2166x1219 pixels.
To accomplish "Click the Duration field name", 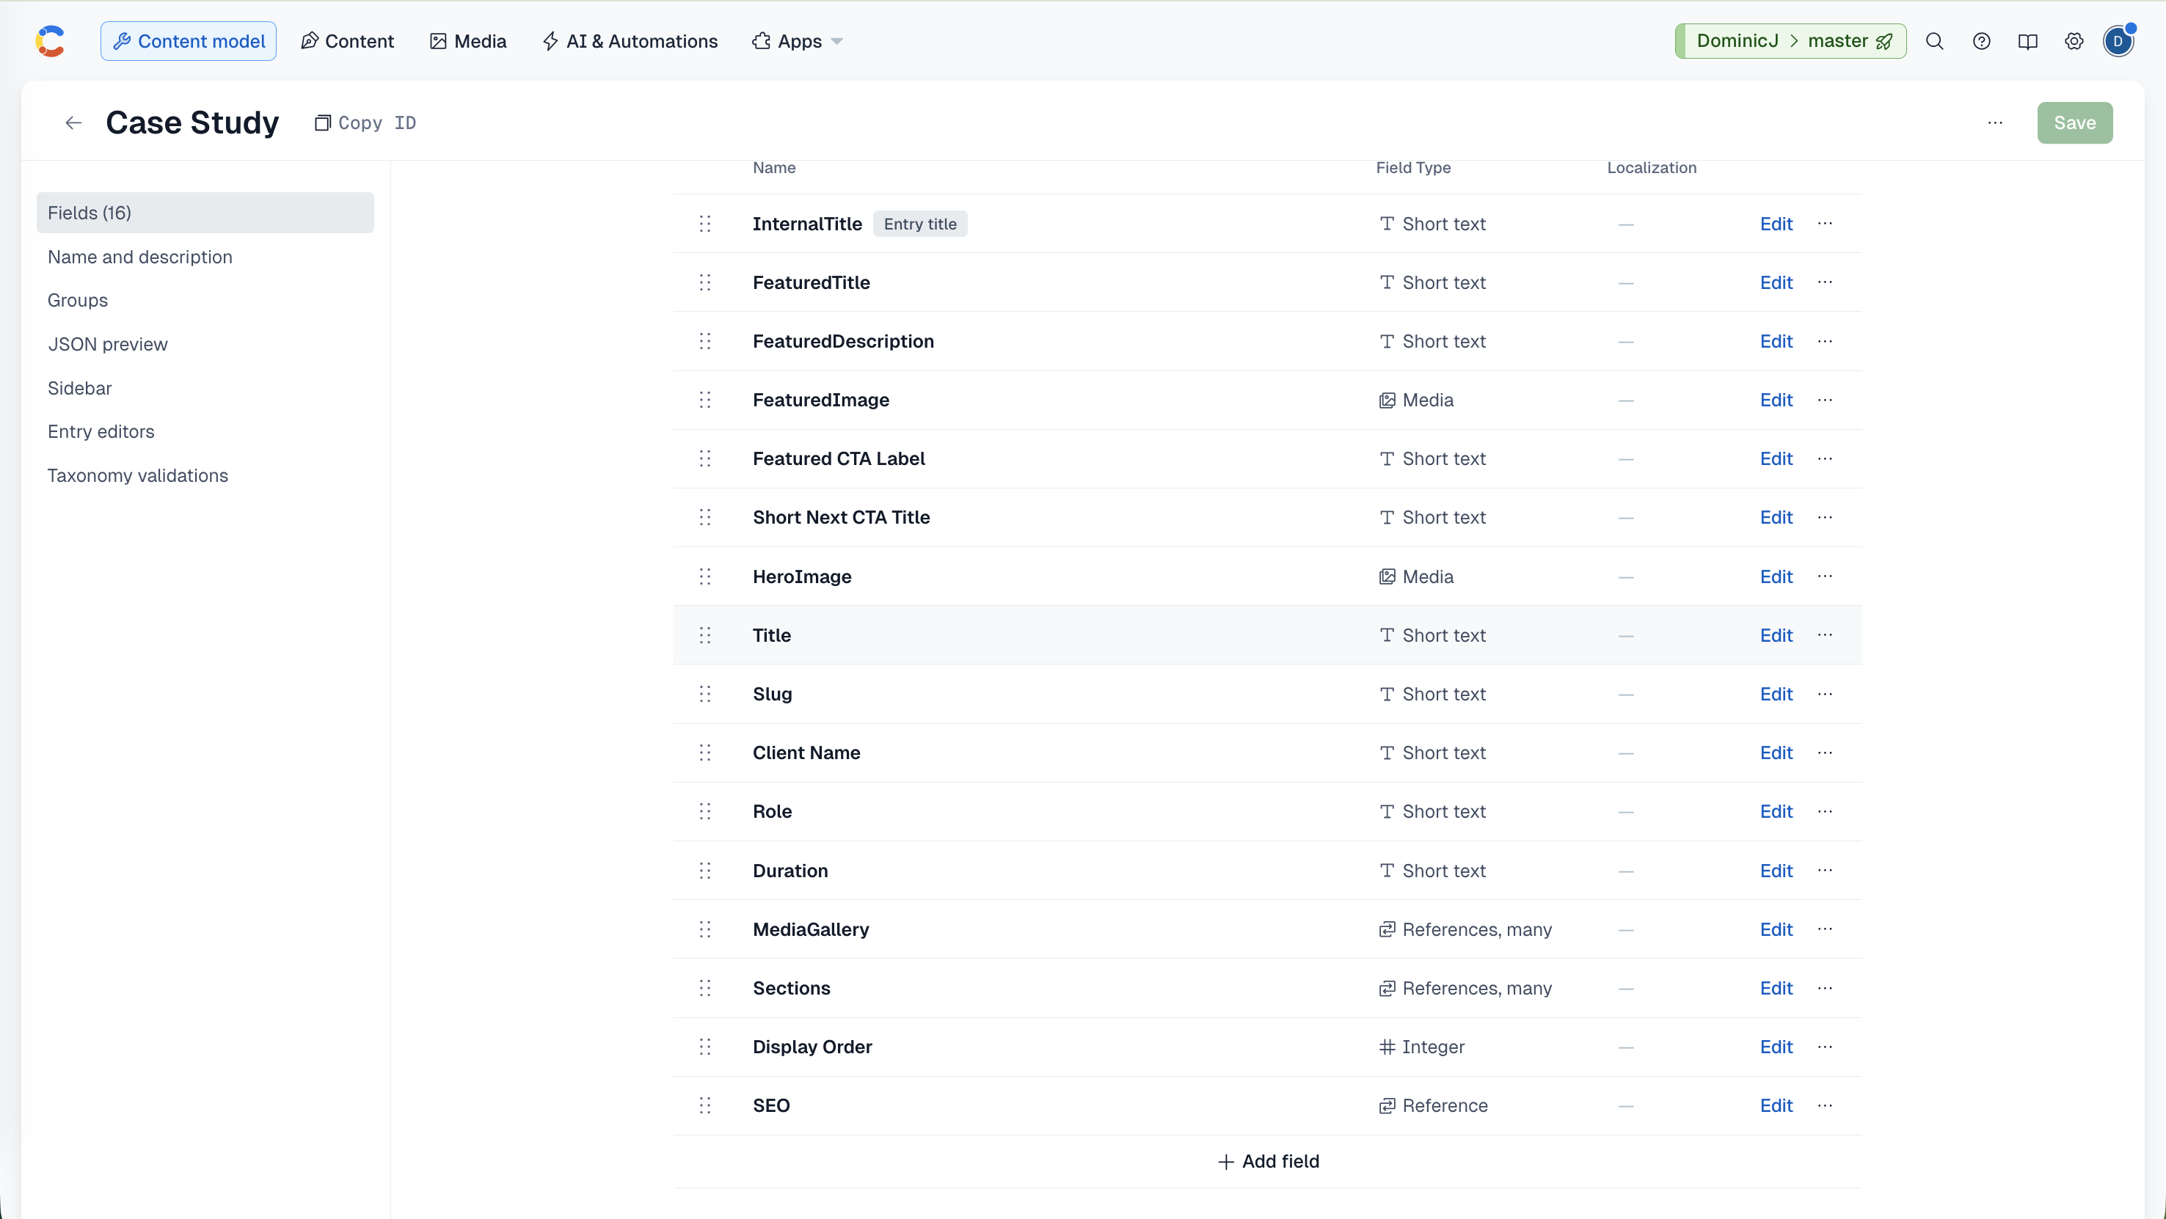I will (x=790, y=871).
